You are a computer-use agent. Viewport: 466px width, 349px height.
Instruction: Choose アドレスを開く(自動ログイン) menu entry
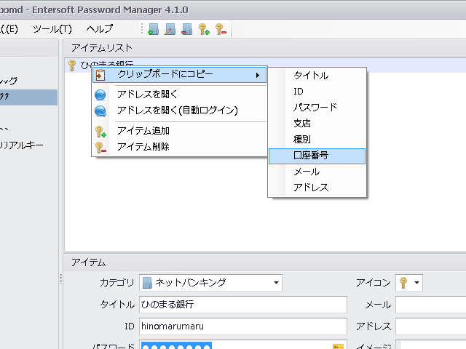tap(180, 111)
